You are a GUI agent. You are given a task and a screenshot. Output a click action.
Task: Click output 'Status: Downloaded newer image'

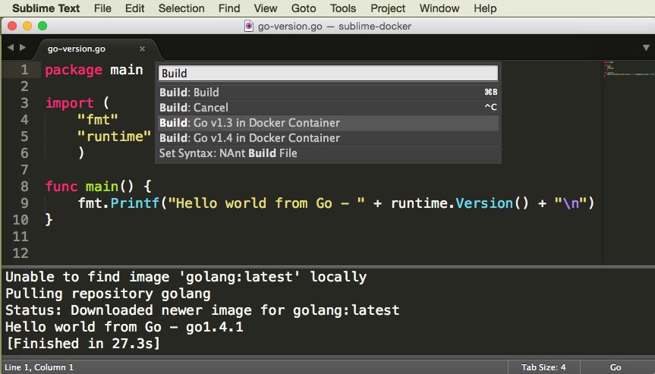click(202, 310)
